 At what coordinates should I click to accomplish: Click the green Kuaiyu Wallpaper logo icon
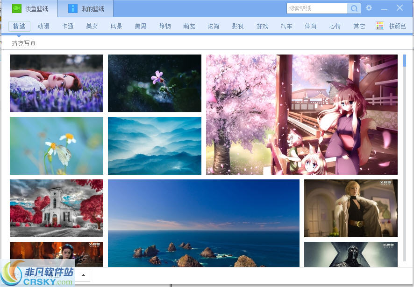coord(16,8)
